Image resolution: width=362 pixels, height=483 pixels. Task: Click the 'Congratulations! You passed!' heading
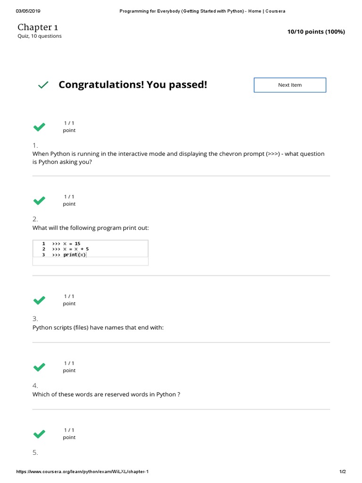click(132, 85)
